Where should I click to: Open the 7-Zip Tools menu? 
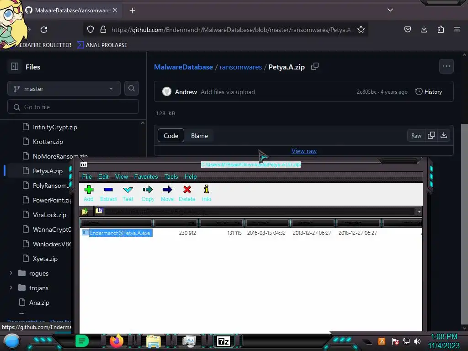(171, 177)
